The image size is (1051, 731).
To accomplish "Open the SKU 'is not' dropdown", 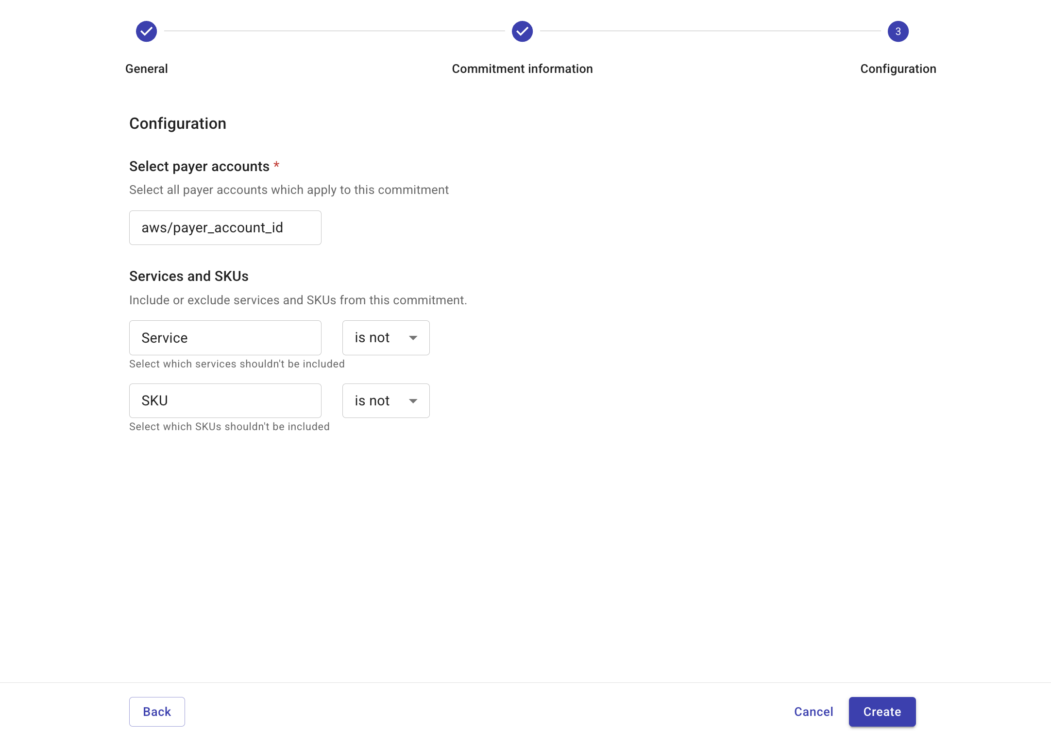I will click(386, 400).
